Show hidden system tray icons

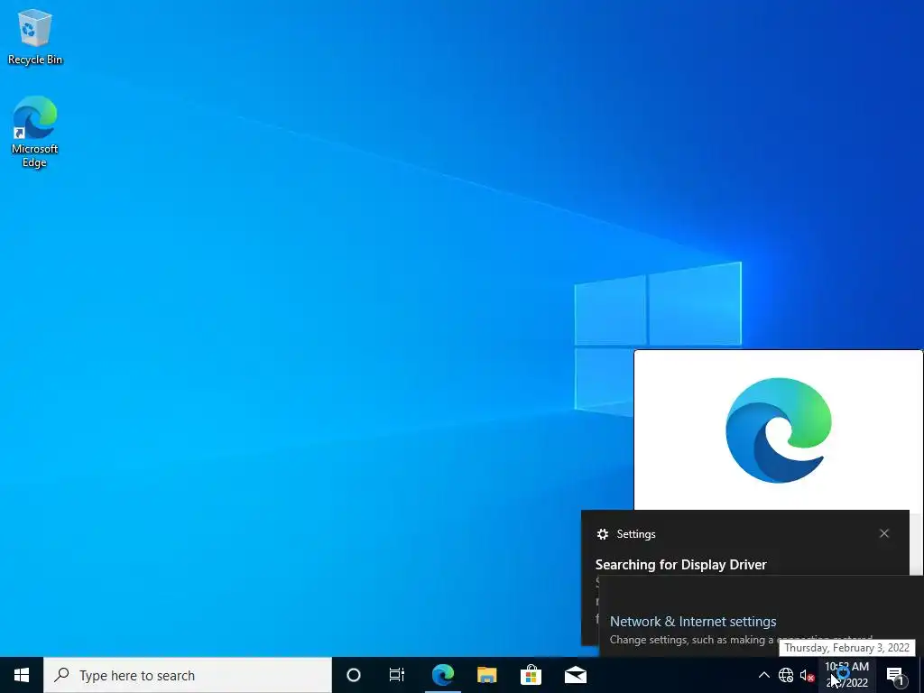(x=763, y=675)
